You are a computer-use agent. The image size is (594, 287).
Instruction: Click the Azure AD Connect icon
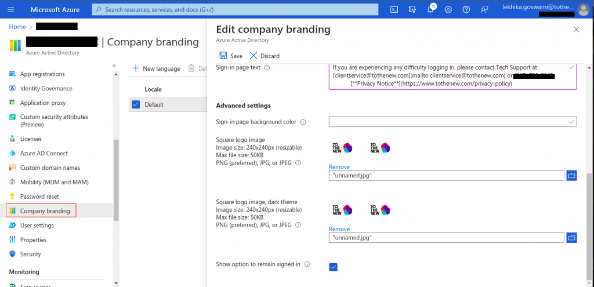click(13, 153)
